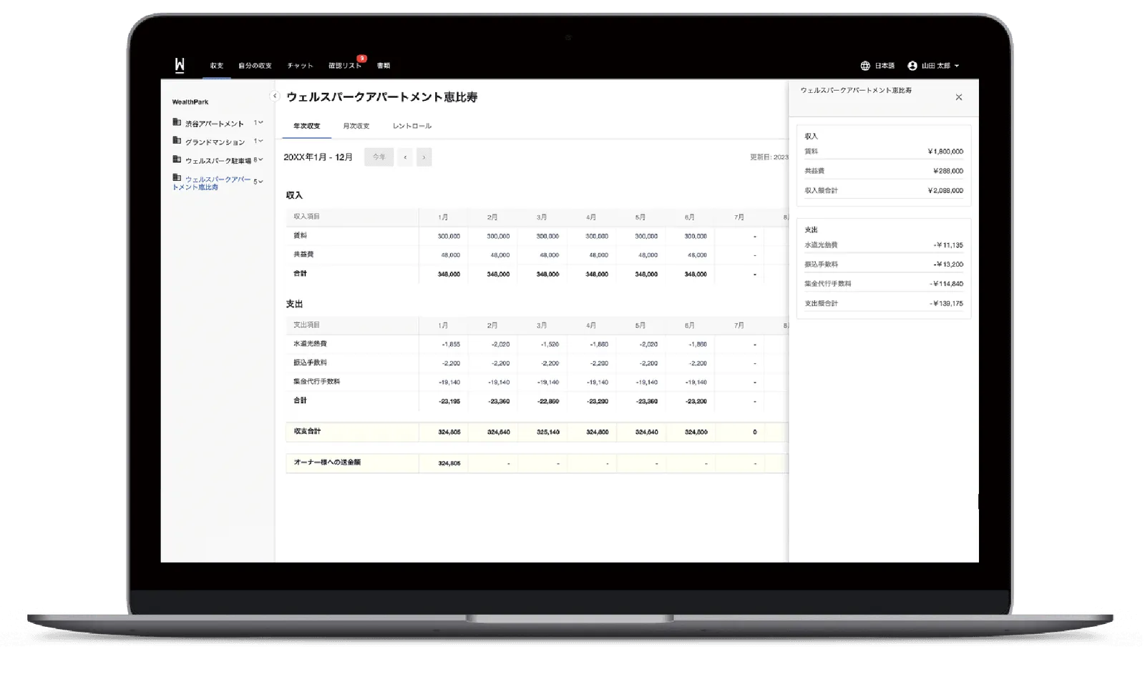Expand グランドマンション chevron in sidebar

[260, 141]
